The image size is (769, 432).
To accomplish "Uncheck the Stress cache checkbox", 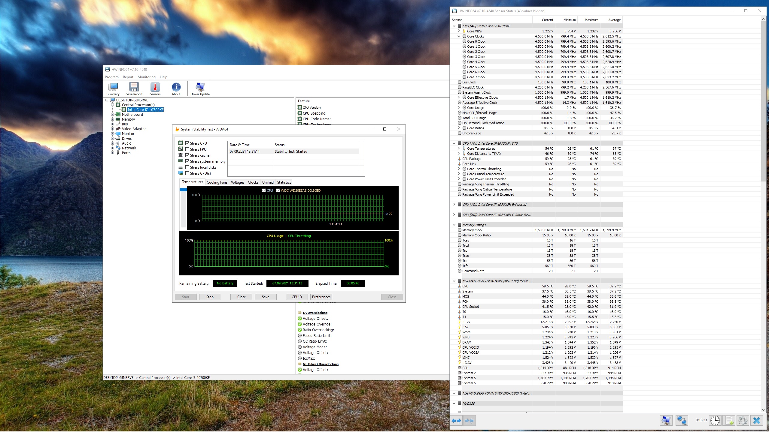I will 187,155.
